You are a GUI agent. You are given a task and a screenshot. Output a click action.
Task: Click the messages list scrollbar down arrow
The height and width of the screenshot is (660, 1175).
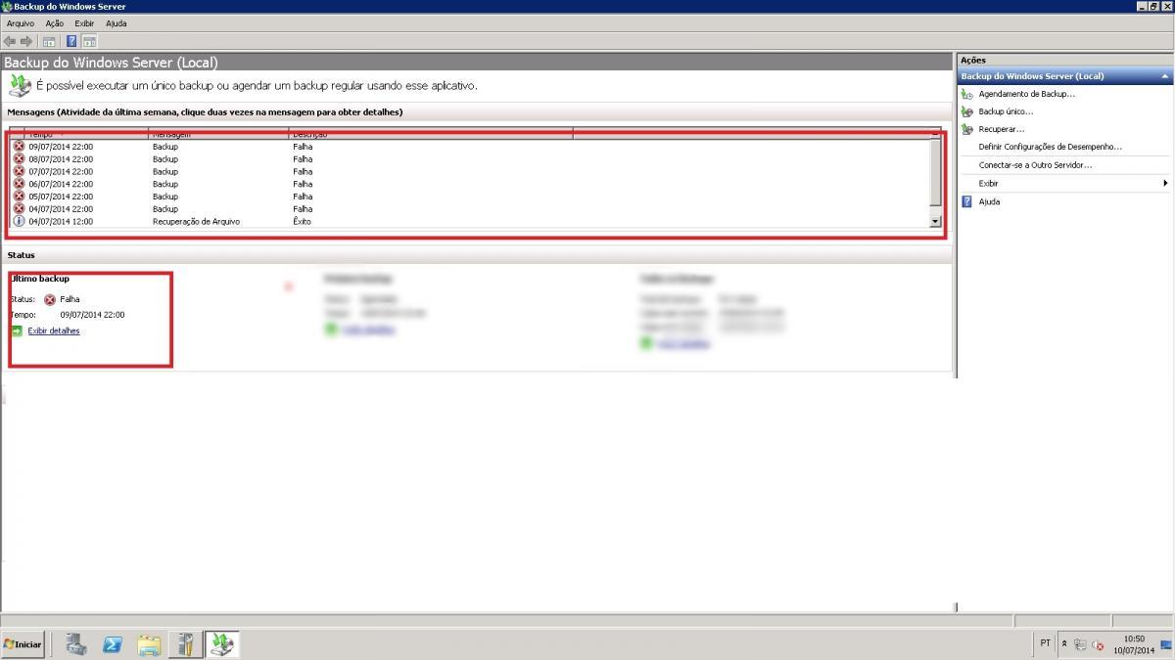point(935,222)
